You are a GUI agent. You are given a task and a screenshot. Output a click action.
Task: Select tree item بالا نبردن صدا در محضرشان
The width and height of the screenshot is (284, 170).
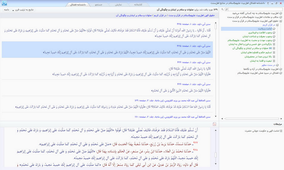[258, 57]
